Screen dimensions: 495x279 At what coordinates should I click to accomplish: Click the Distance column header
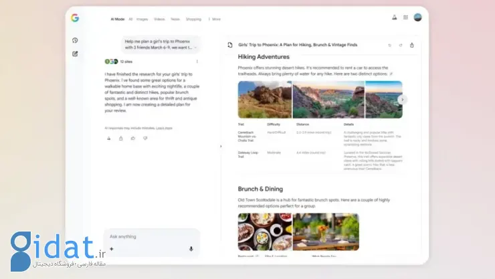click(302, 124)
